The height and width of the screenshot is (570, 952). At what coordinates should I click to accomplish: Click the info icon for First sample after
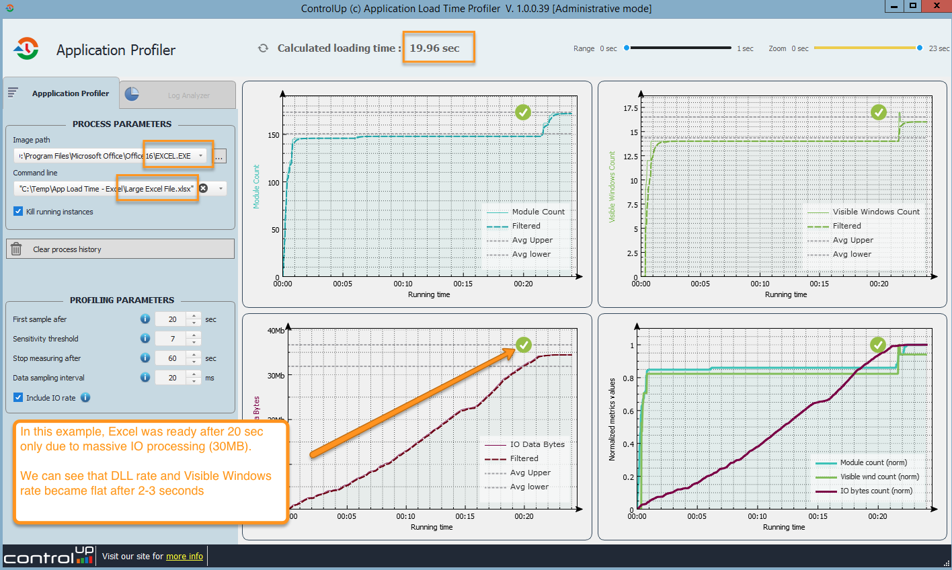point(145,319)
